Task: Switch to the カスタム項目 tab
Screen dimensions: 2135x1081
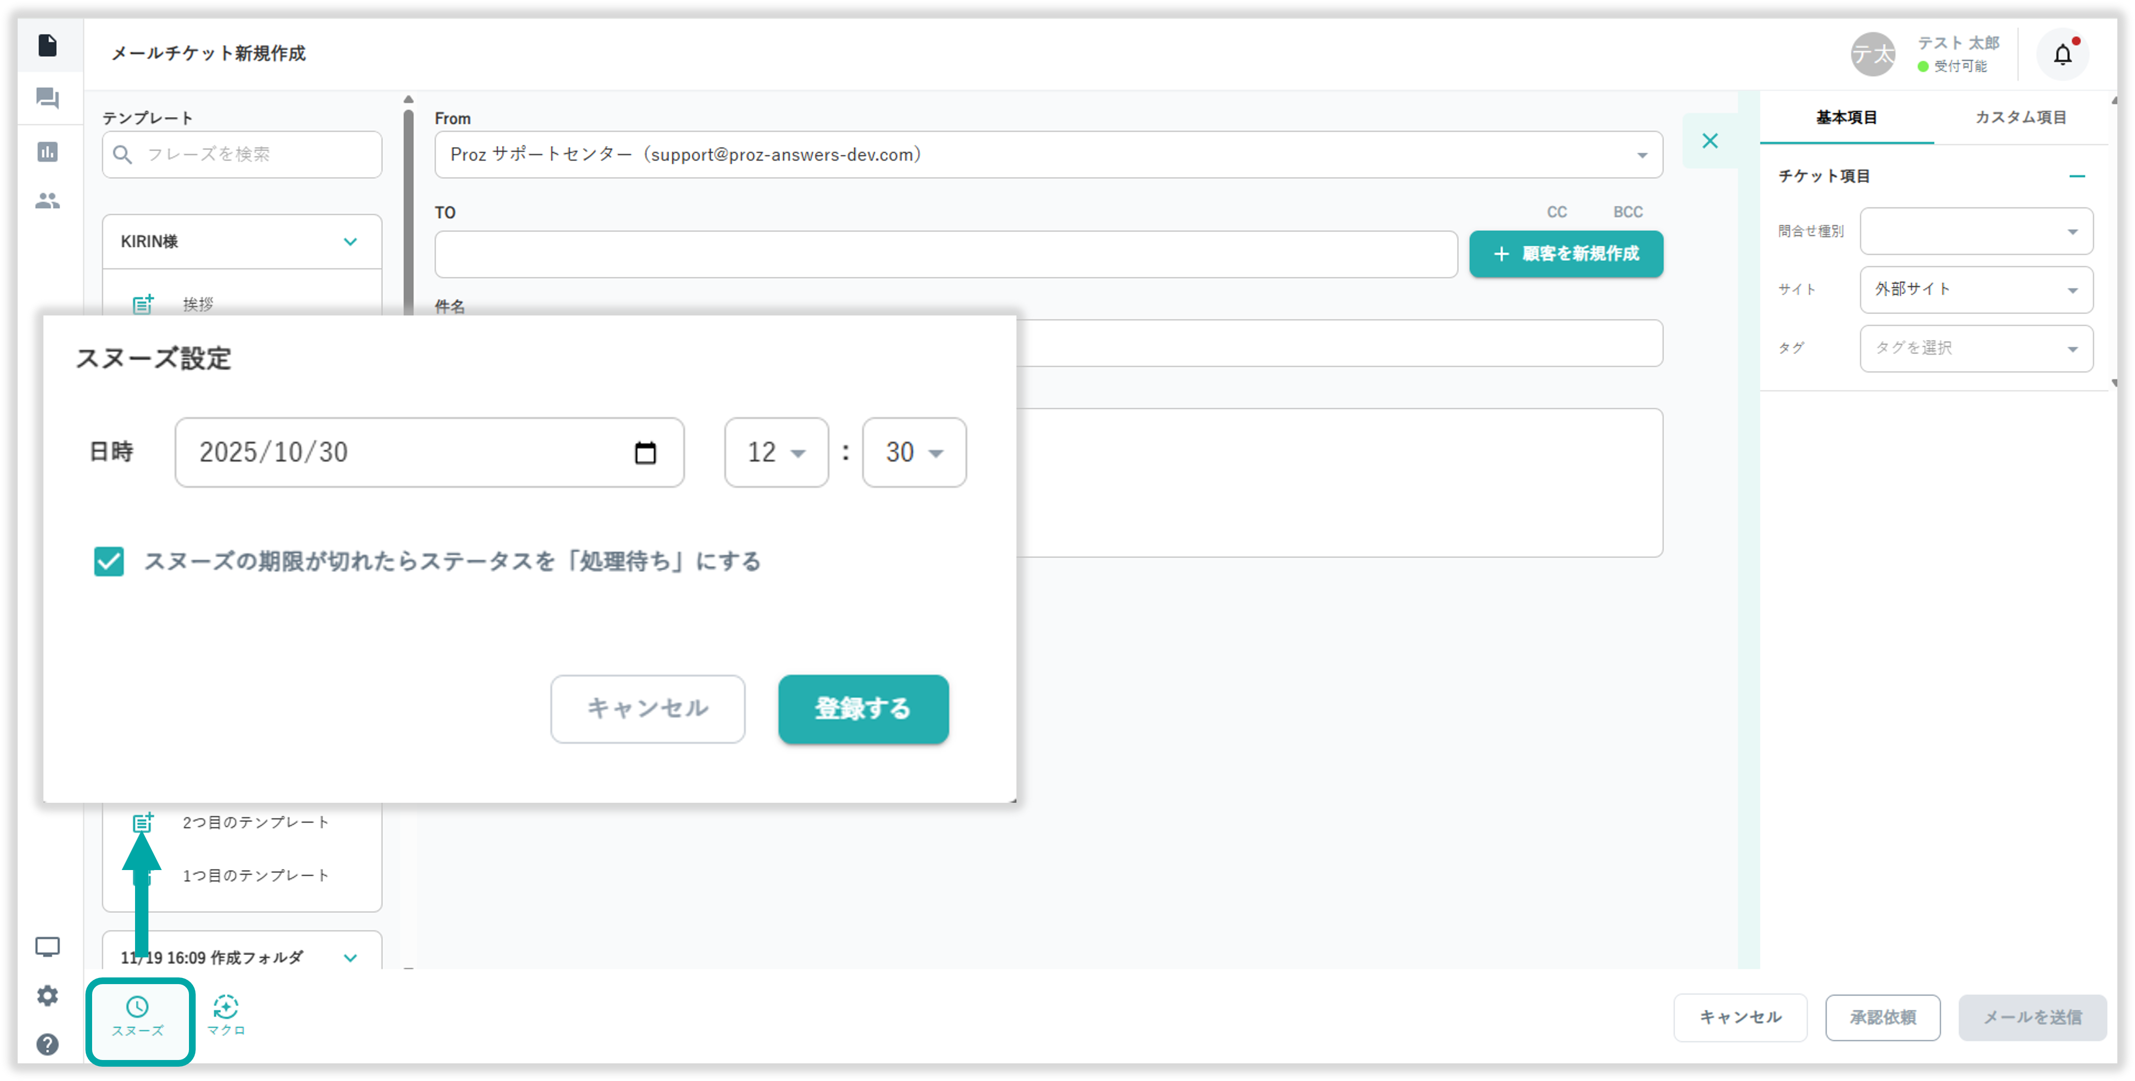Action: [x=2020, y=118]
